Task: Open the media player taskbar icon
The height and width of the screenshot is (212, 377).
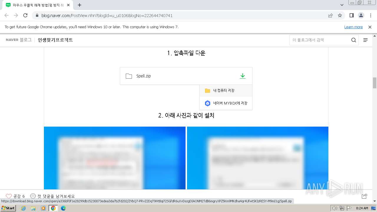Action: [x=43, y=208]
